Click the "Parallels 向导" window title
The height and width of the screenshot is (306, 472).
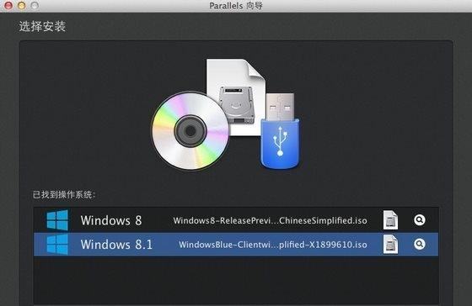(236, 6)
